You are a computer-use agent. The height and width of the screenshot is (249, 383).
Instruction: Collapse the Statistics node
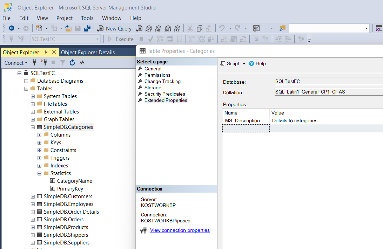pos(39,173)
